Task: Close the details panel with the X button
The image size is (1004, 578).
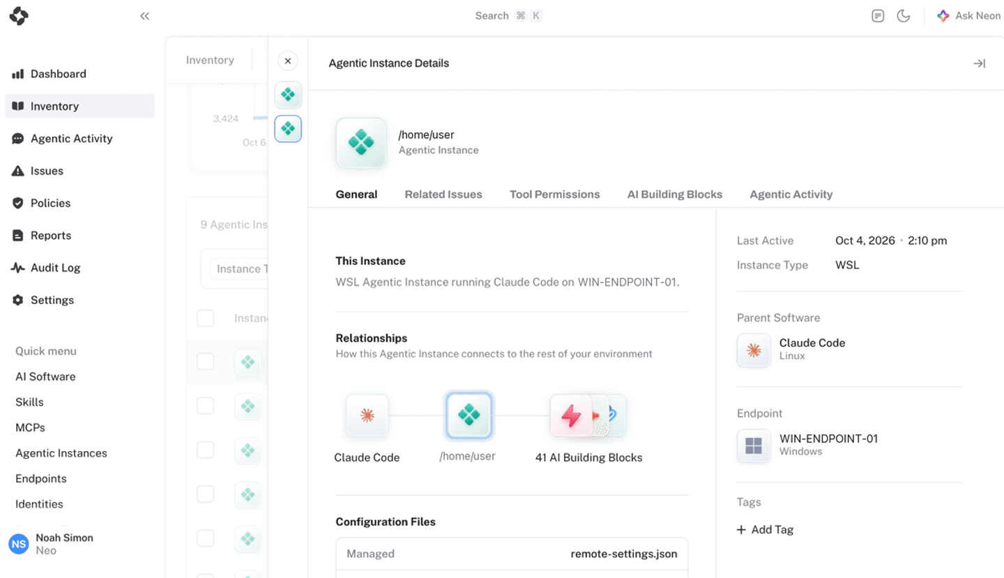Action: pyautogui.click(x=288, y=61)
